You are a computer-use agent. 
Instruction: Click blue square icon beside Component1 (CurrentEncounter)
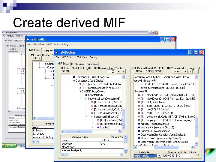(x=74, y=77)
